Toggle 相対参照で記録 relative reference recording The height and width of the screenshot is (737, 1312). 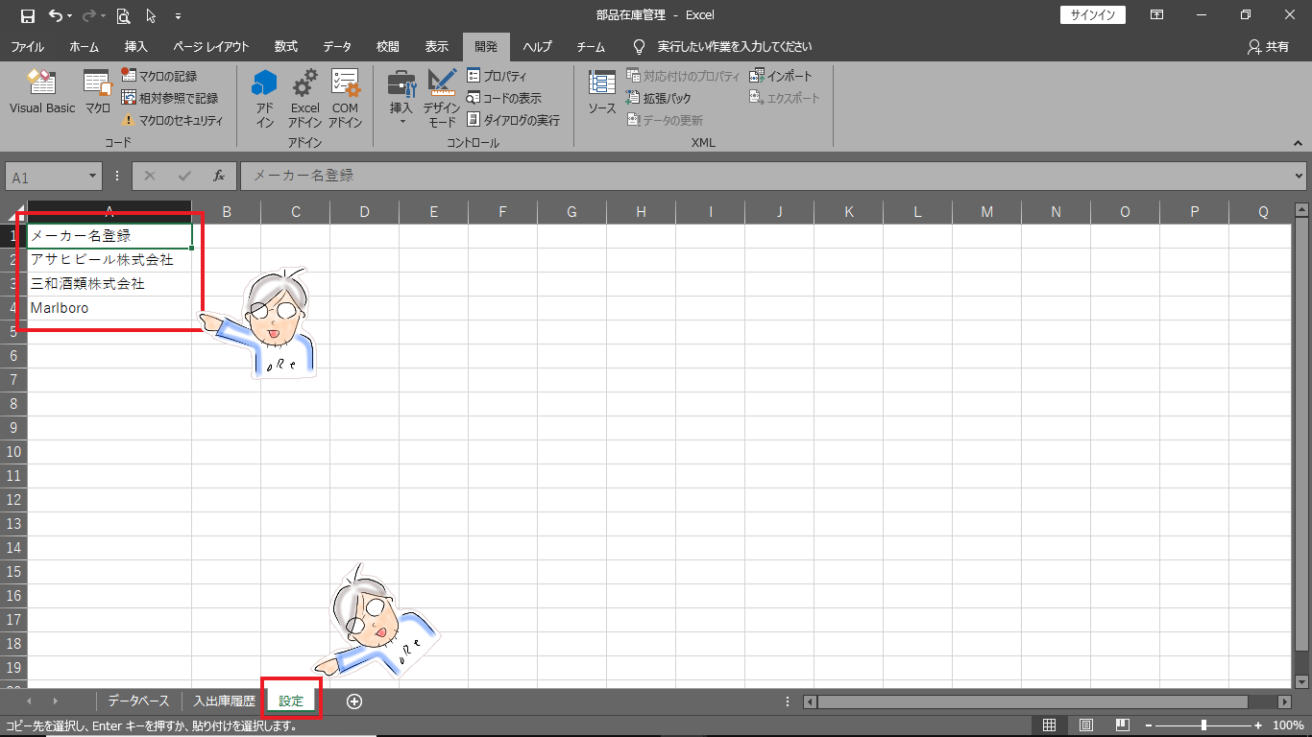coord(169,98)
